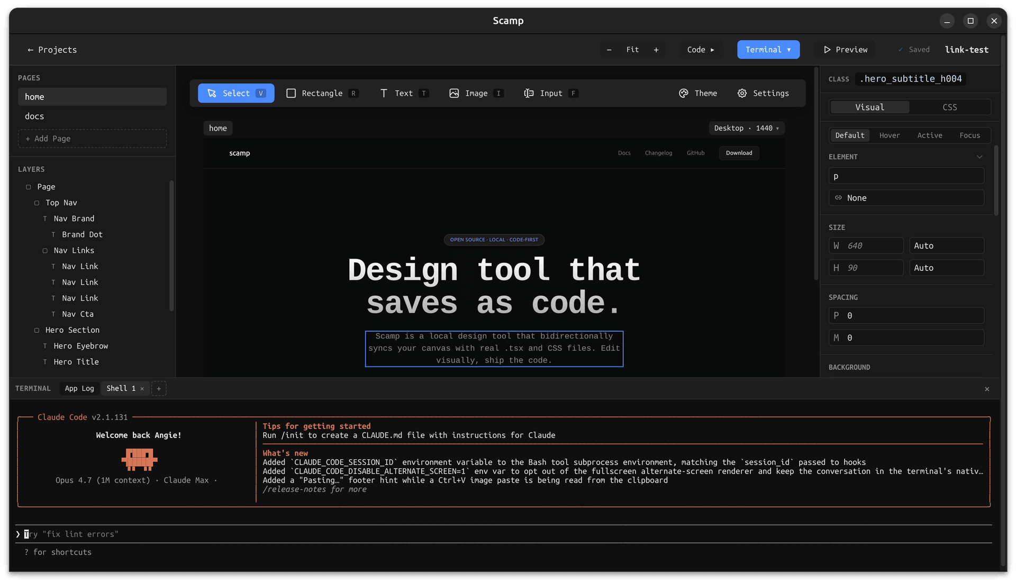Open the Theme palette

click(x=698, y=93)
